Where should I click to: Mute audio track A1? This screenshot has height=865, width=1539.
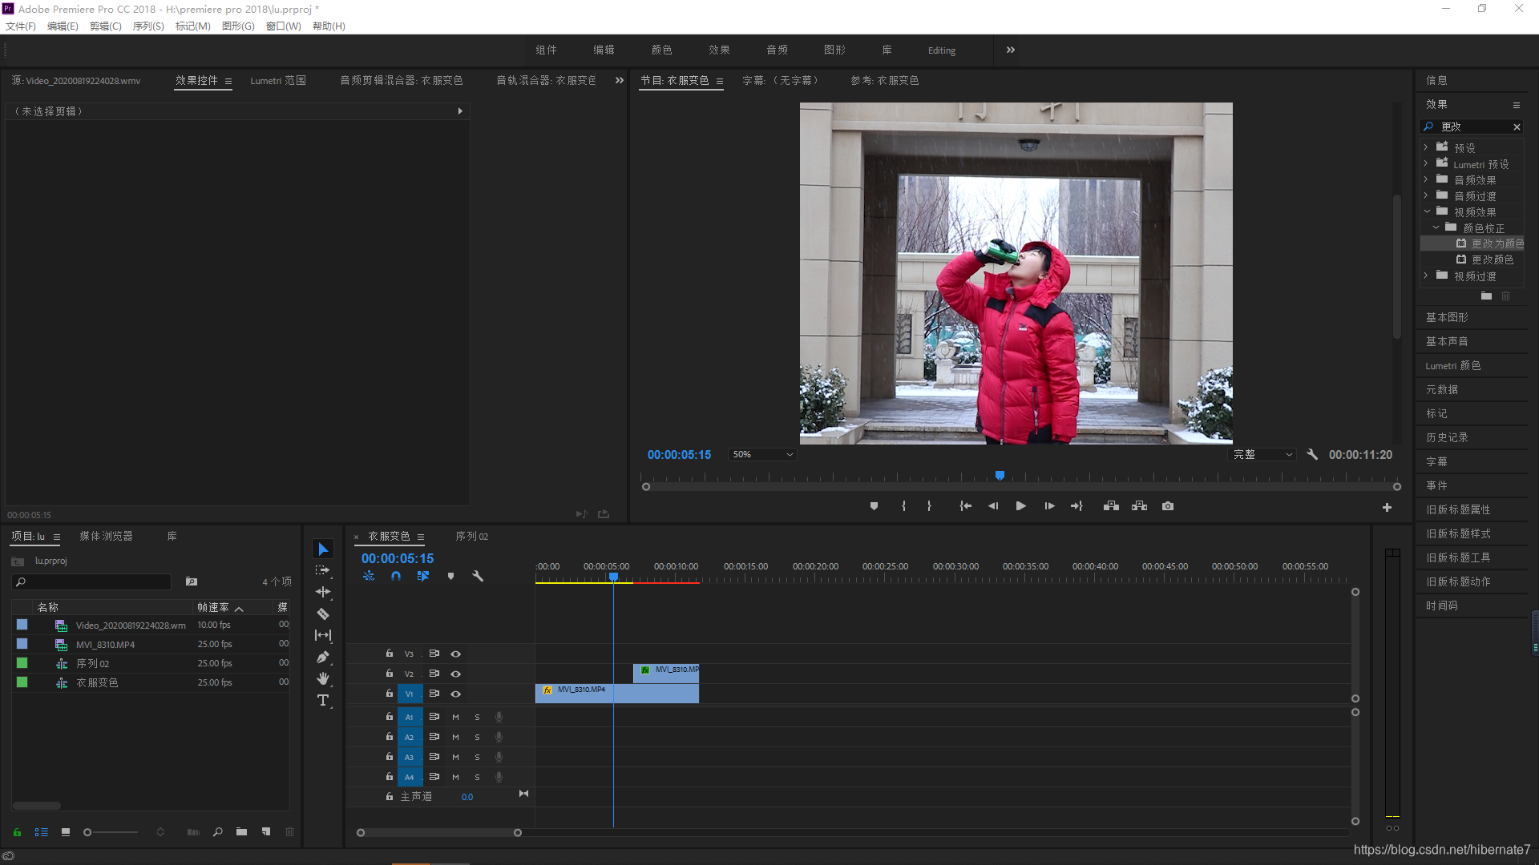click(455, 717)
